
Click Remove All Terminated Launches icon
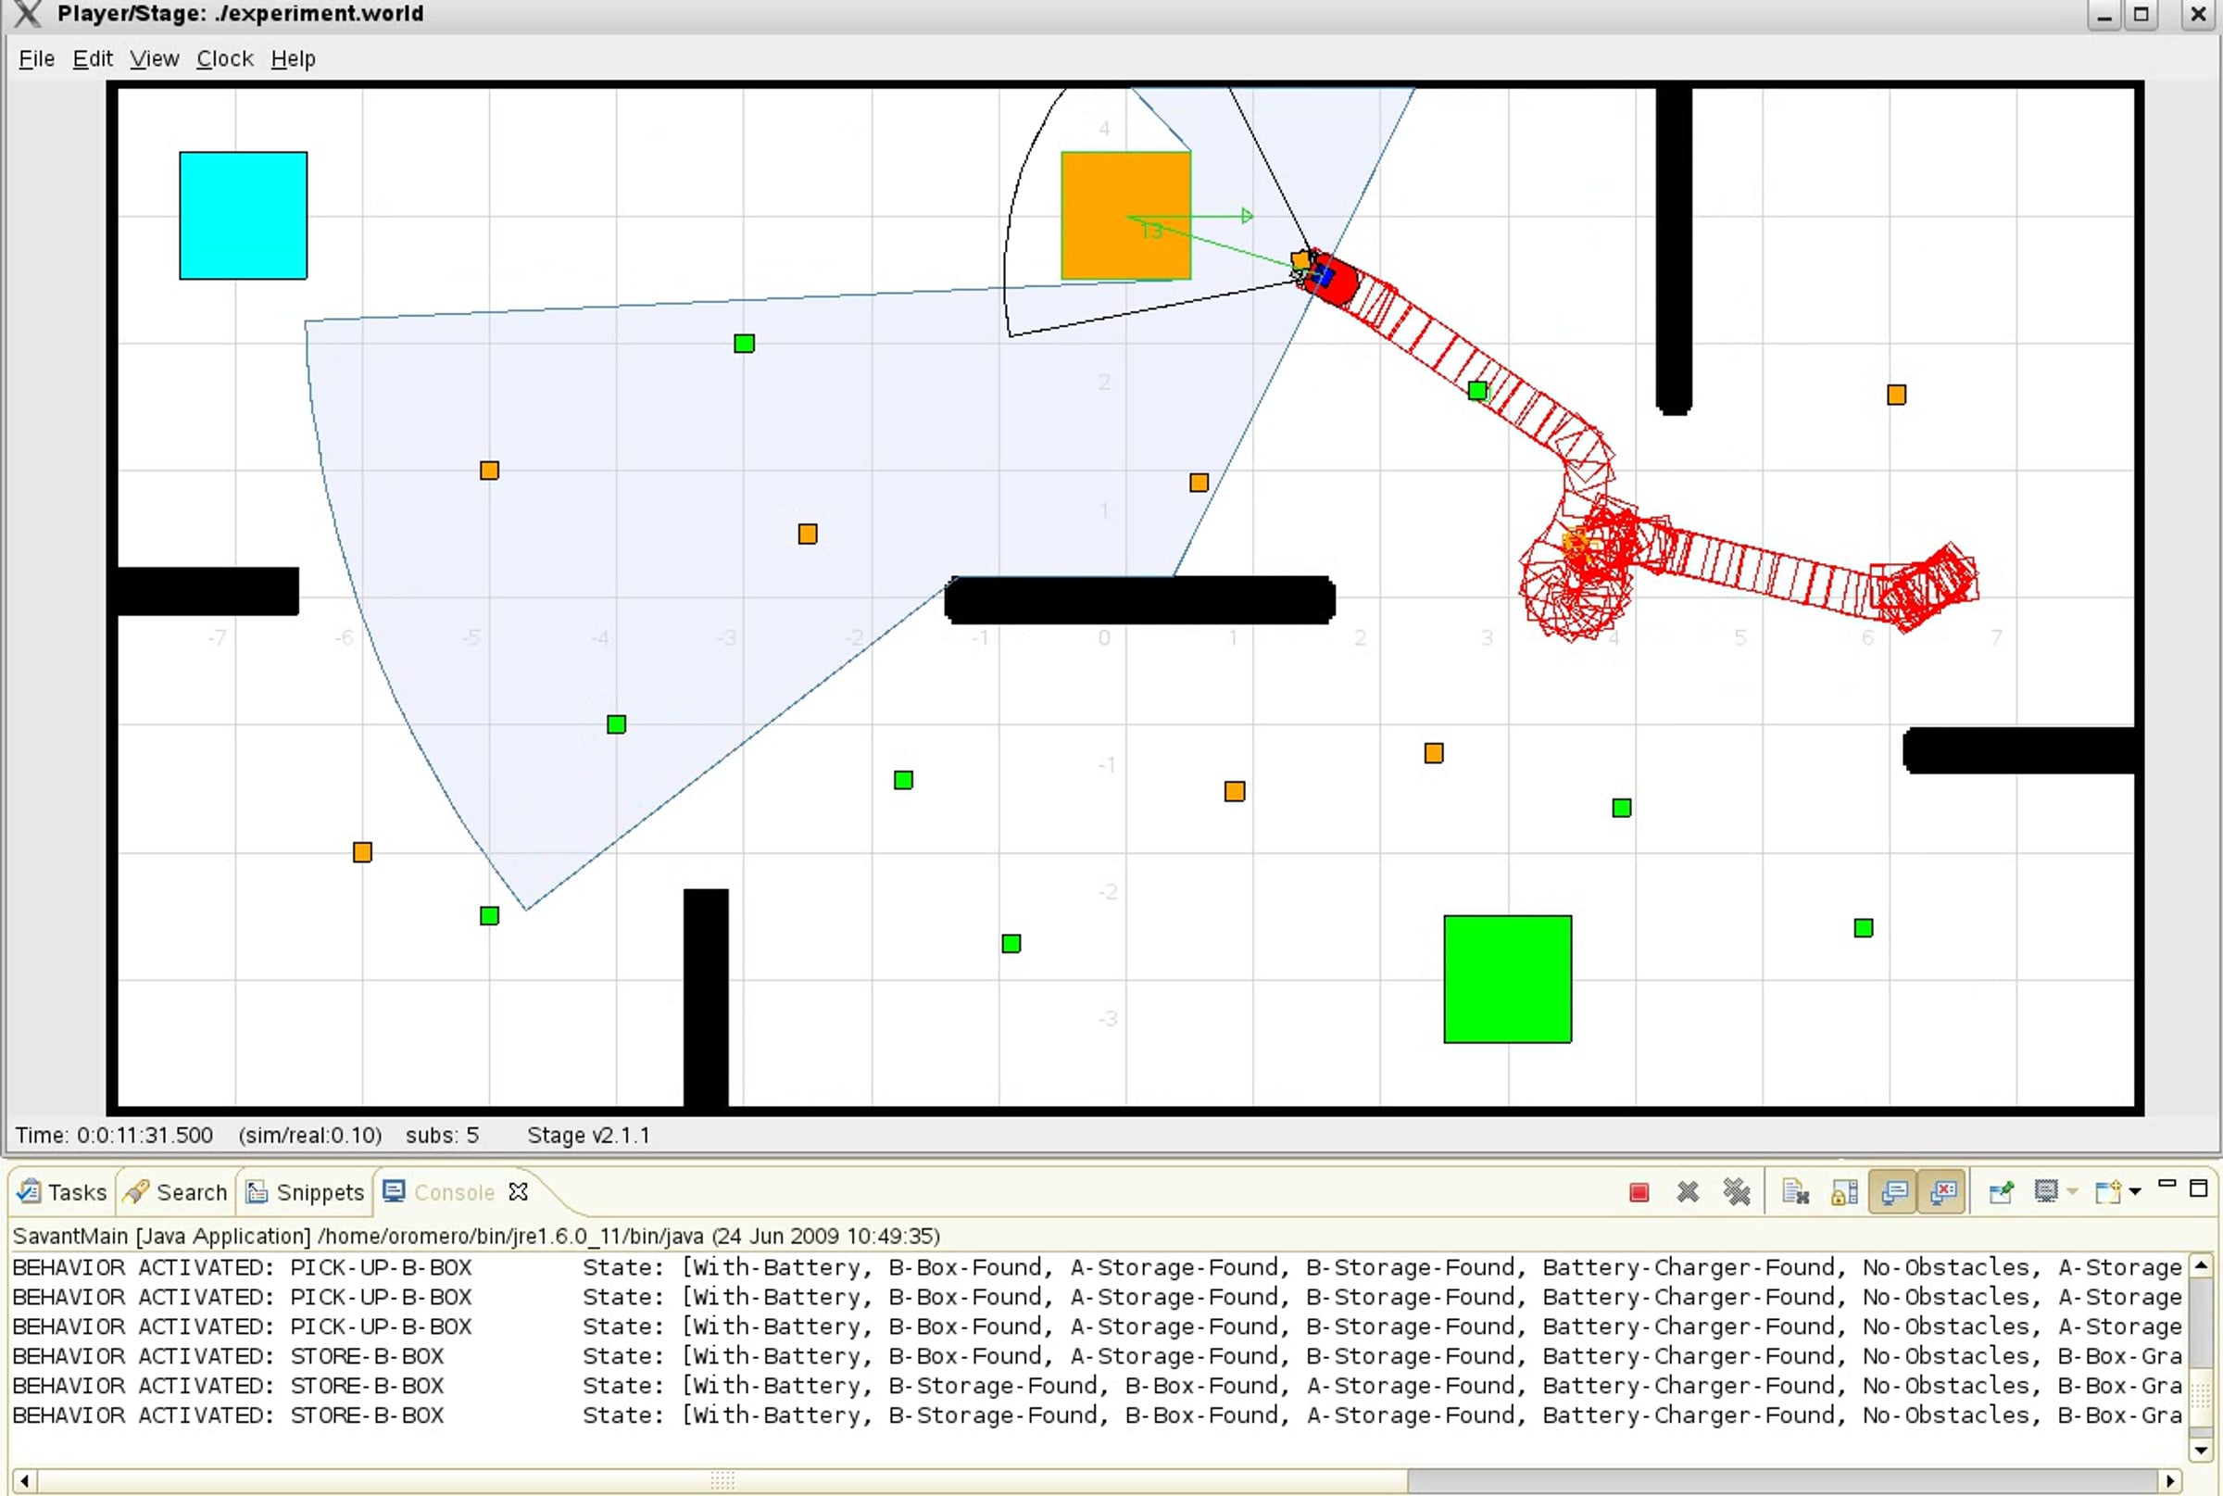pyautogui.click(x=1736, y=1192)
